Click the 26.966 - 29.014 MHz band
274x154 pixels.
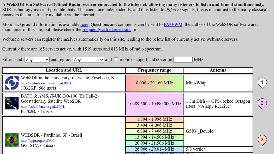[x=154, y=149]
